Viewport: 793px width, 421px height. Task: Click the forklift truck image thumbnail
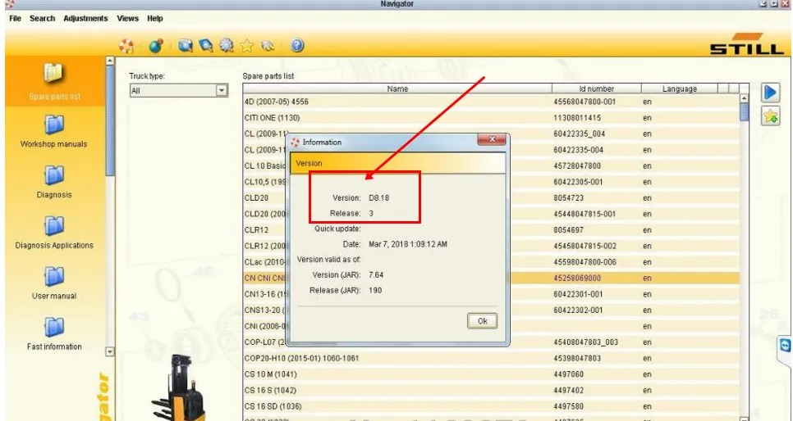180,387
